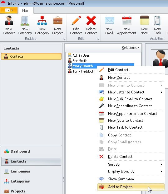Screen dimensions: 168x194
Task: Open the Categories navigation section
Action: (31, 181)
